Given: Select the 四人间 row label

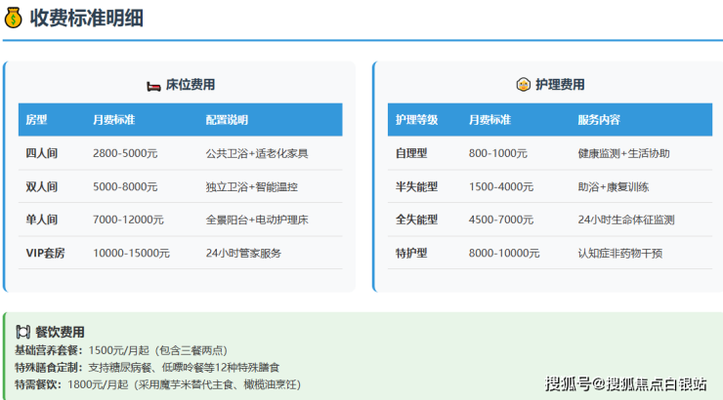Looking at the screenshot, I should [x=41, y=153].
